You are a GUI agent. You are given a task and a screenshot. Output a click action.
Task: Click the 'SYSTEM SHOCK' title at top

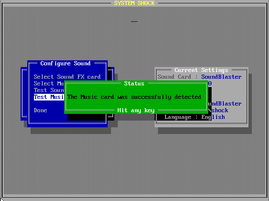tap(134, 3)
